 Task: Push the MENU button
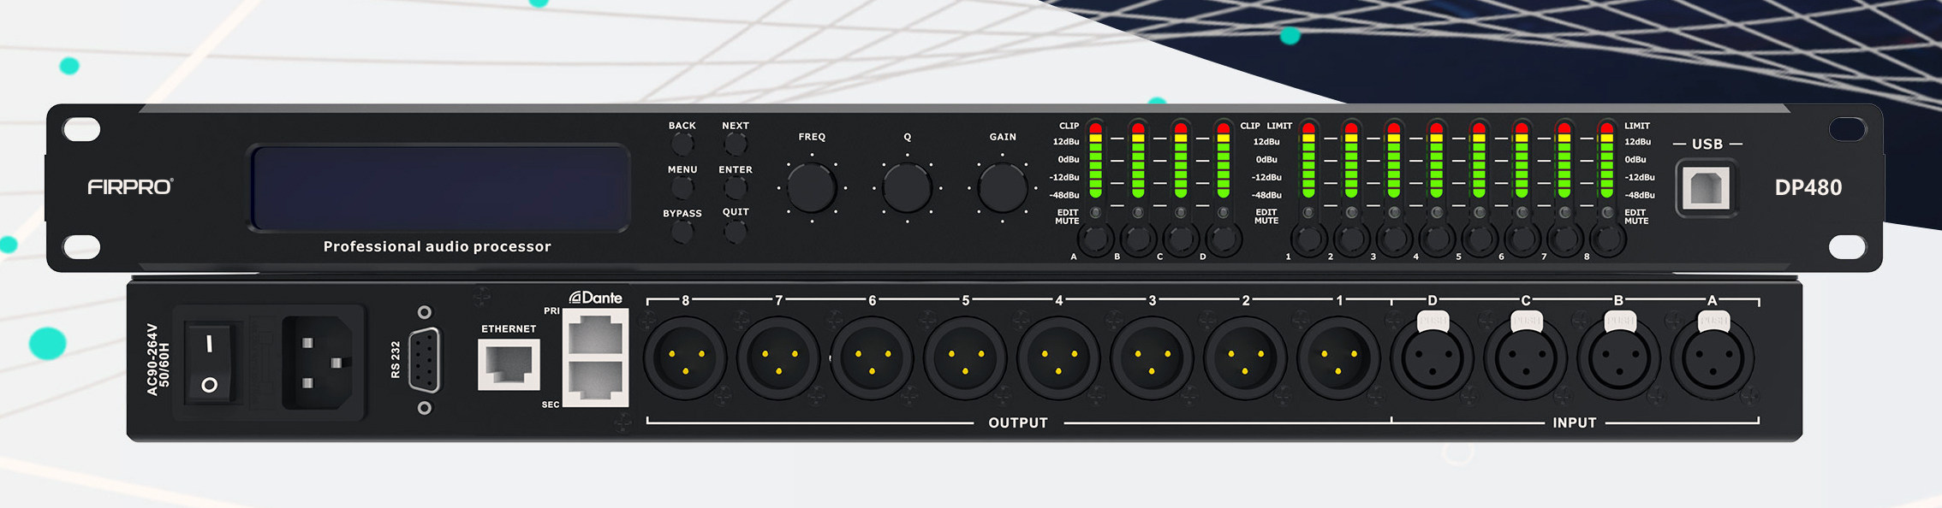[x=682, y=187]
